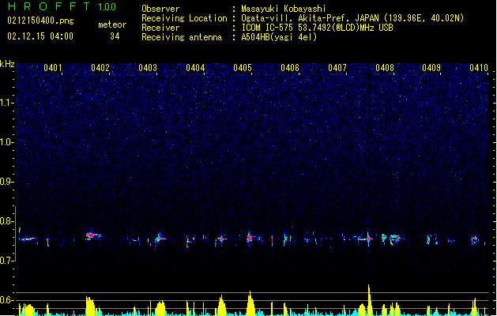The height and width of the screenshot is (316, 497).
Task: Click the 0405 time marker
Action: point(243,68)
